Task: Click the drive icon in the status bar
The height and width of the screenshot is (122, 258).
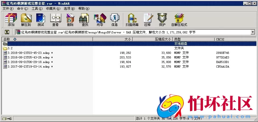Action: [5, 118]
